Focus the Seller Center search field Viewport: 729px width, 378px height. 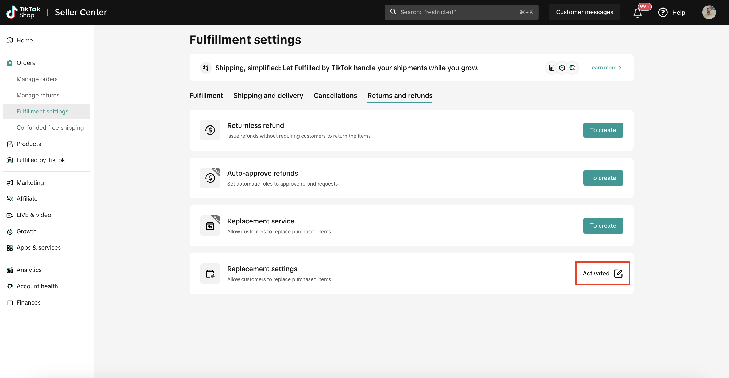coord(461,12)
